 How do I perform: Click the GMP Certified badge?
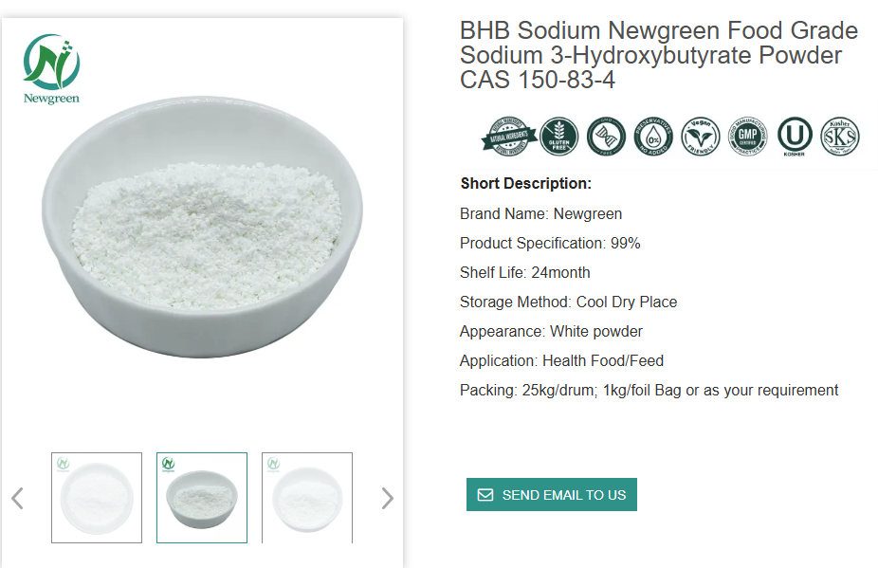(x=747, y=137)
